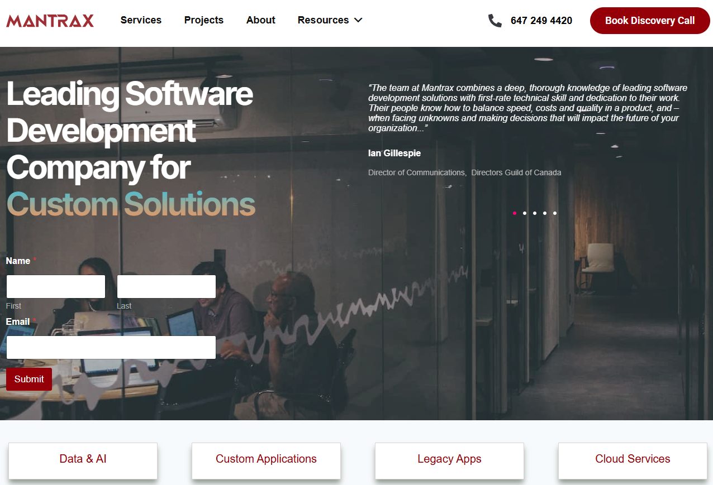
Task: Click the phone handset icon
Action: click(x=495, y=21)
